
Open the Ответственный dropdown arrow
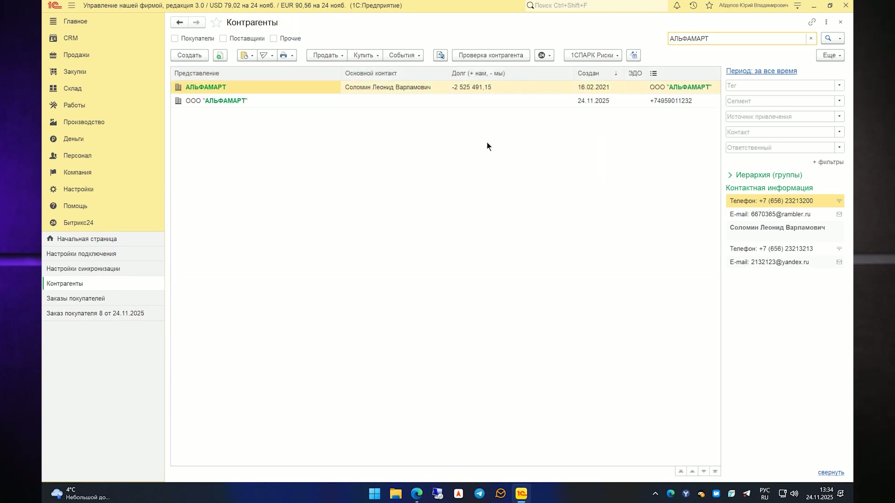coord(839,148)
